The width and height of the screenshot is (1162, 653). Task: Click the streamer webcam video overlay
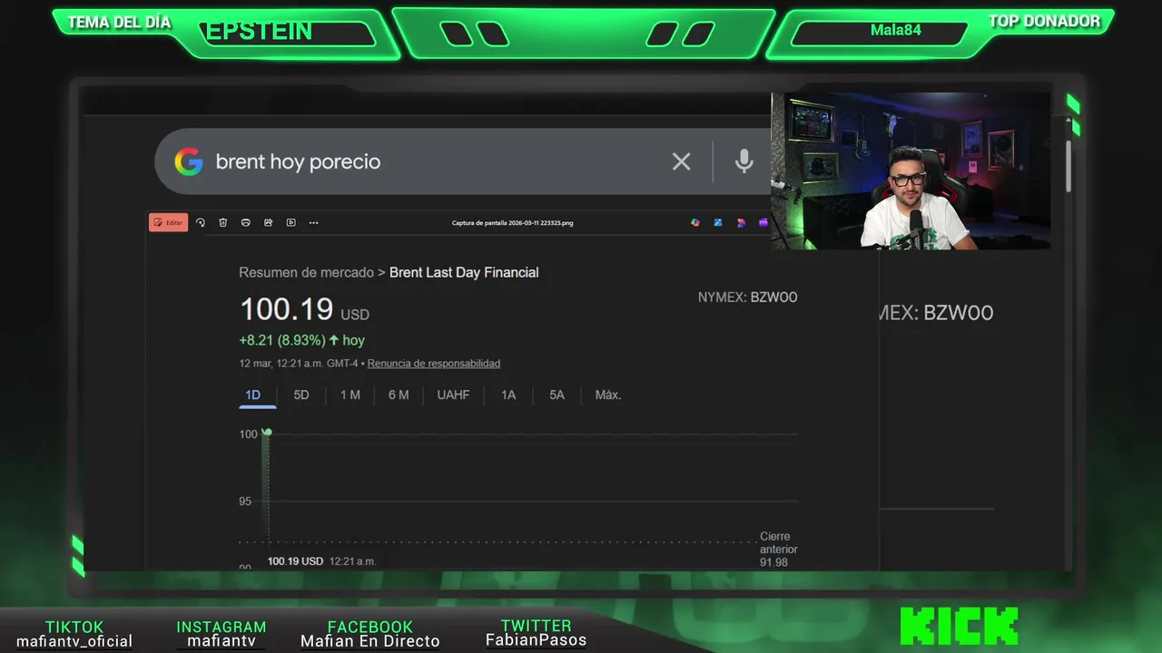pos(911,171)
